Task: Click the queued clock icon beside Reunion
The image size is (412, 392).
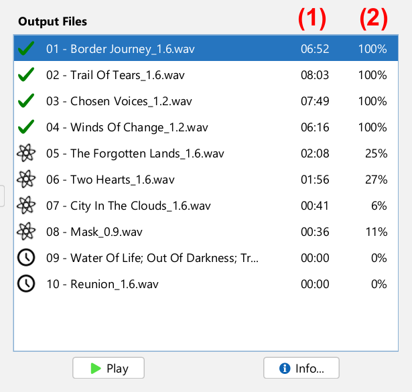Action: (26, 284)
